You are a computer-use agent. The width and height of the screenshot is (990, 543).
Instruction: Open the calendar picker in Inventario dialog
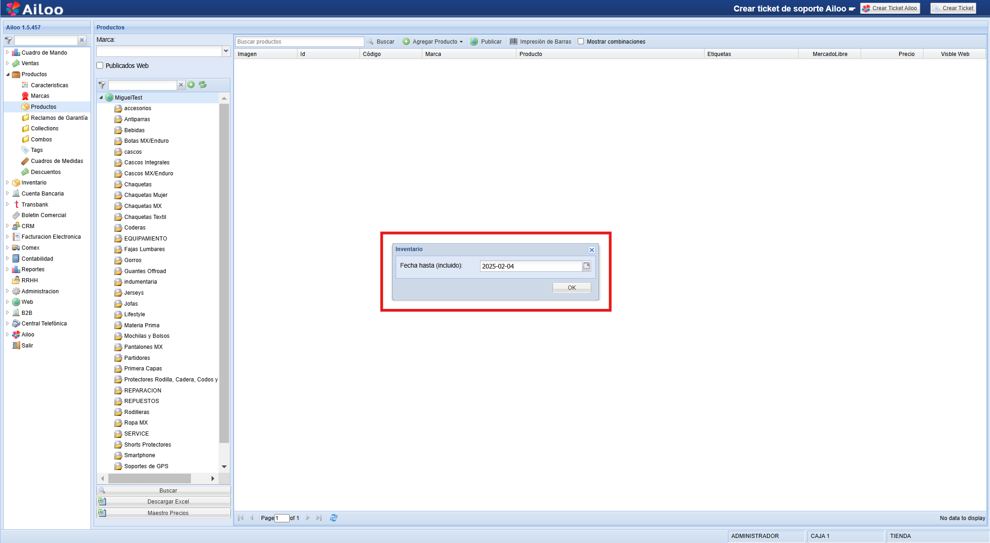[x=586, y=266]
